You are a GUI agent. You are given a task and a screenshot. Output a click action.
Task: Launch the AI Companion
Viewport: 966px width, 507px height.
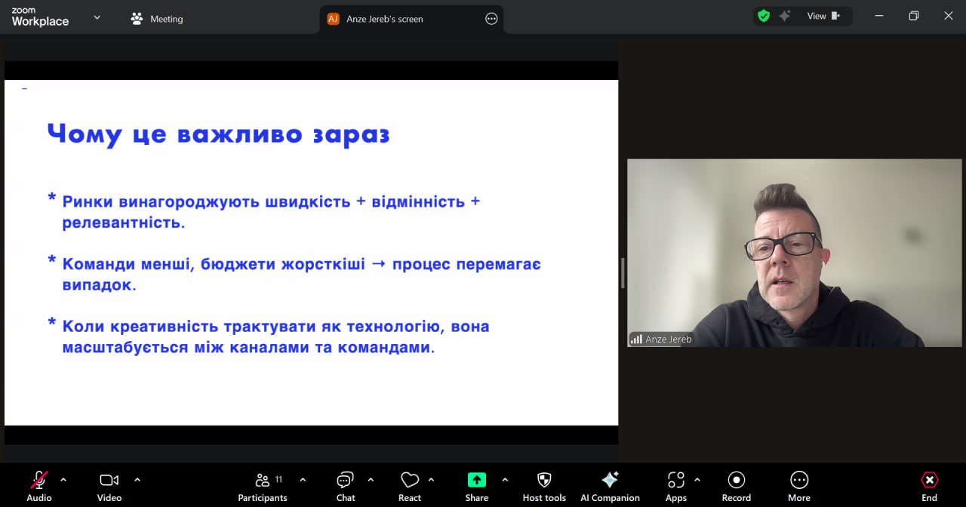(610, 481)
